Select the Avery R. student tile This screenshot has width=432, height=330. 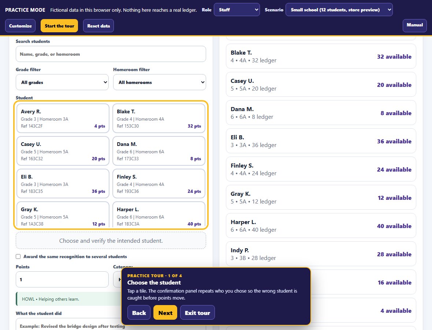(63, 118)
